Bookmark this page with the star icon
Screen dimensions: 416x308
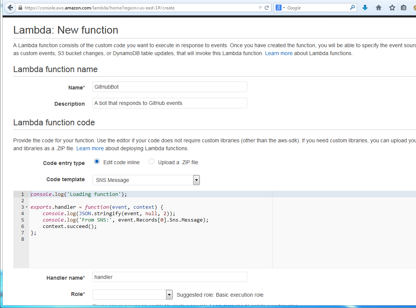click(392, 7)
